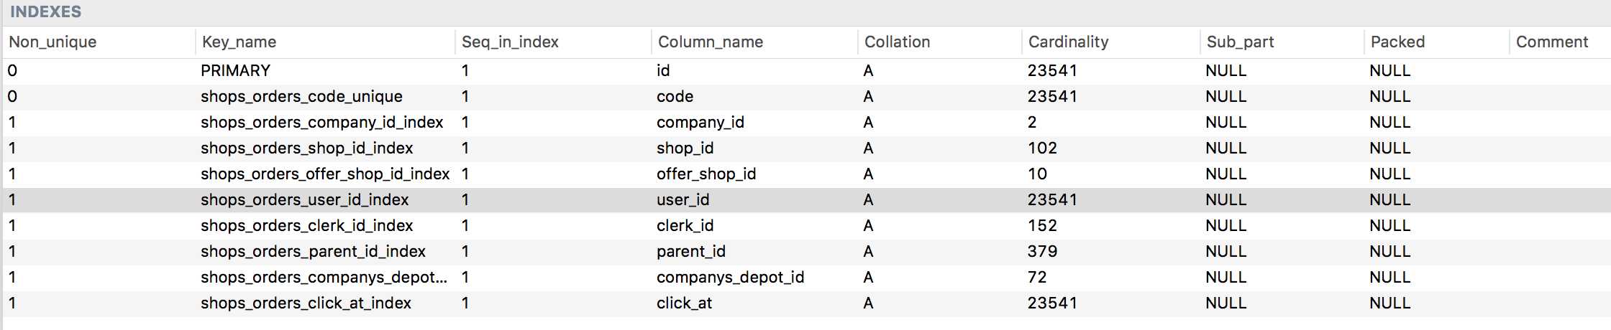
Task: Sort by the Key_name column header
Action: [325, 42]
